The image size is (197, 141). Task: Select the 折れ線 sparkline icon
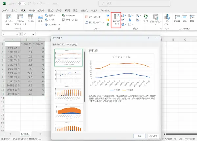point(177,19)
